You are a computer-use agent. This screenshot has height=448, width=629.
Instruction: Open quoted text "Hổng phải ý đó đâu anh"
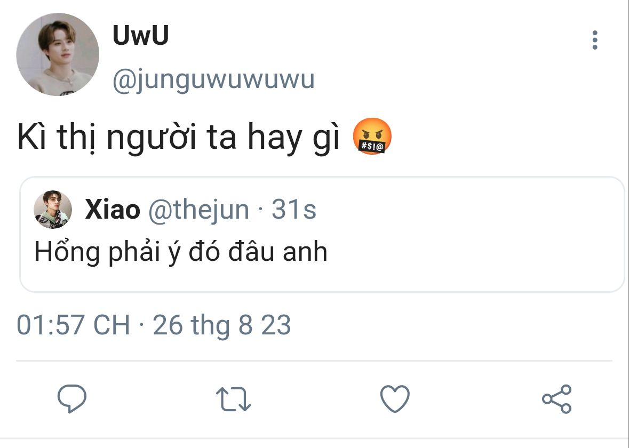[180, 251]
